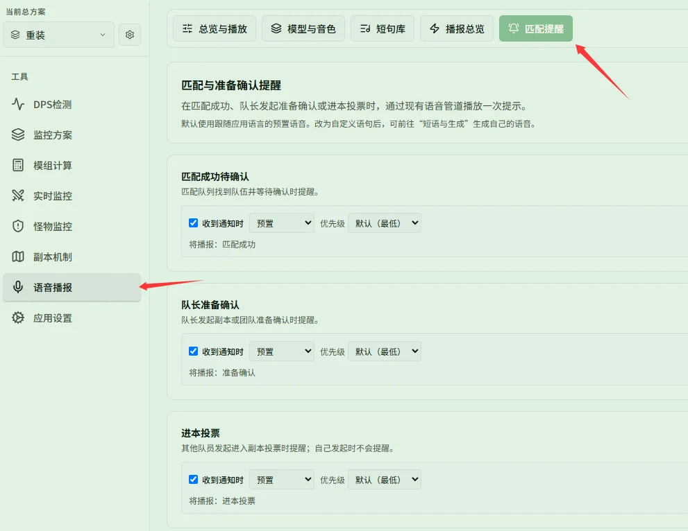
Task: Click the 工具 sidebar heading
Action: [x=19, y=77]
